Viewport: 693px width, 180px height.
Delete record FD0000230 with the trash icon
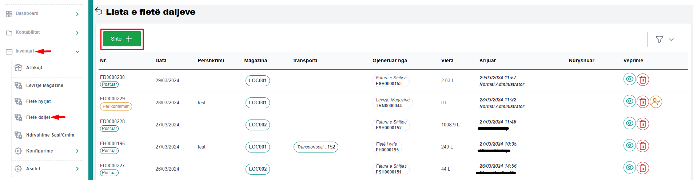pyautogui.click(x=643, y=80)
